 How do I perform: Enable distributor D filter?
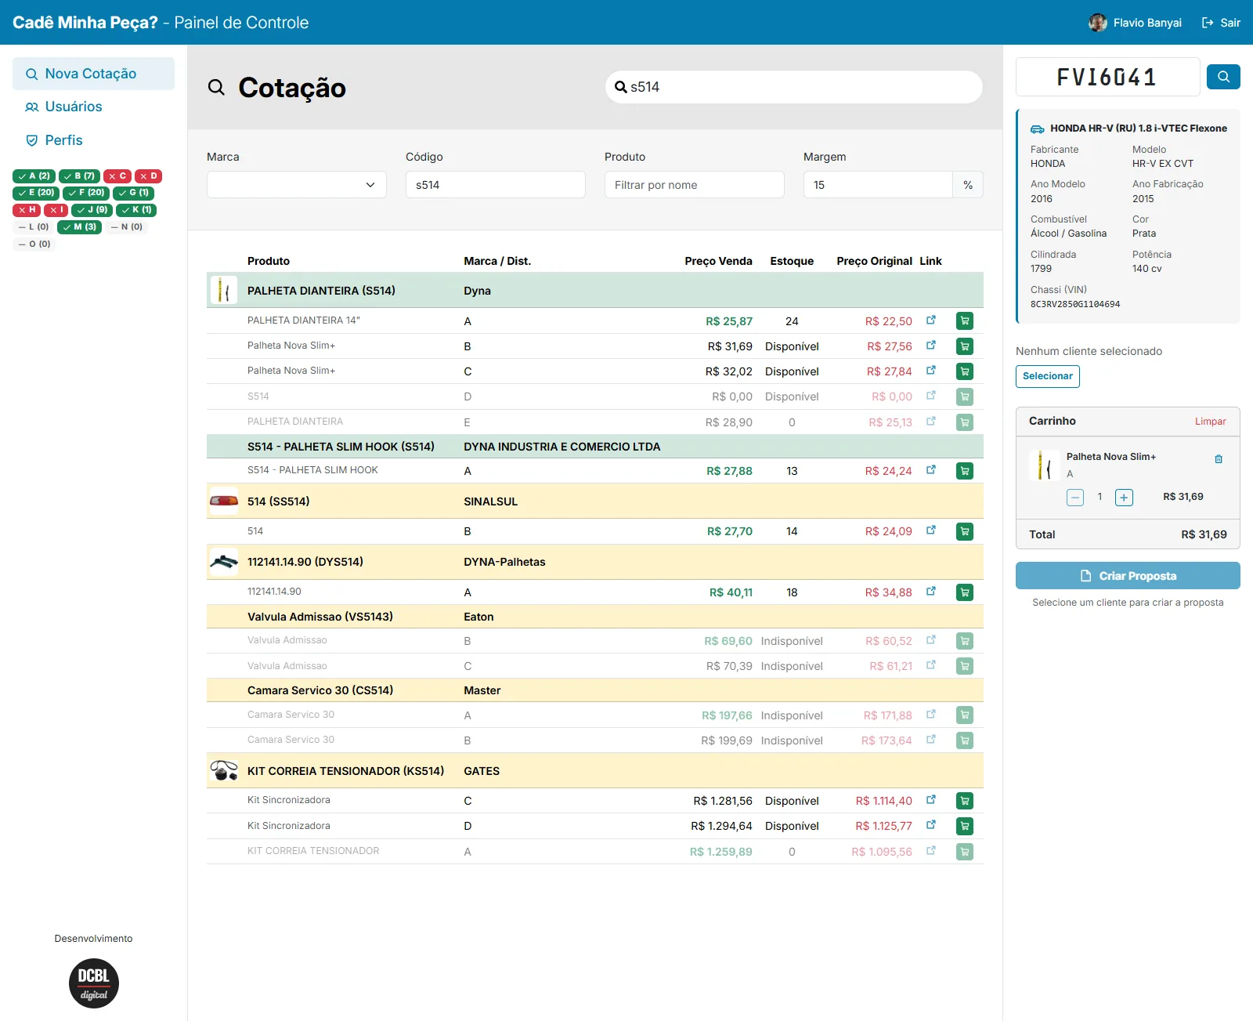coord(148,176)
